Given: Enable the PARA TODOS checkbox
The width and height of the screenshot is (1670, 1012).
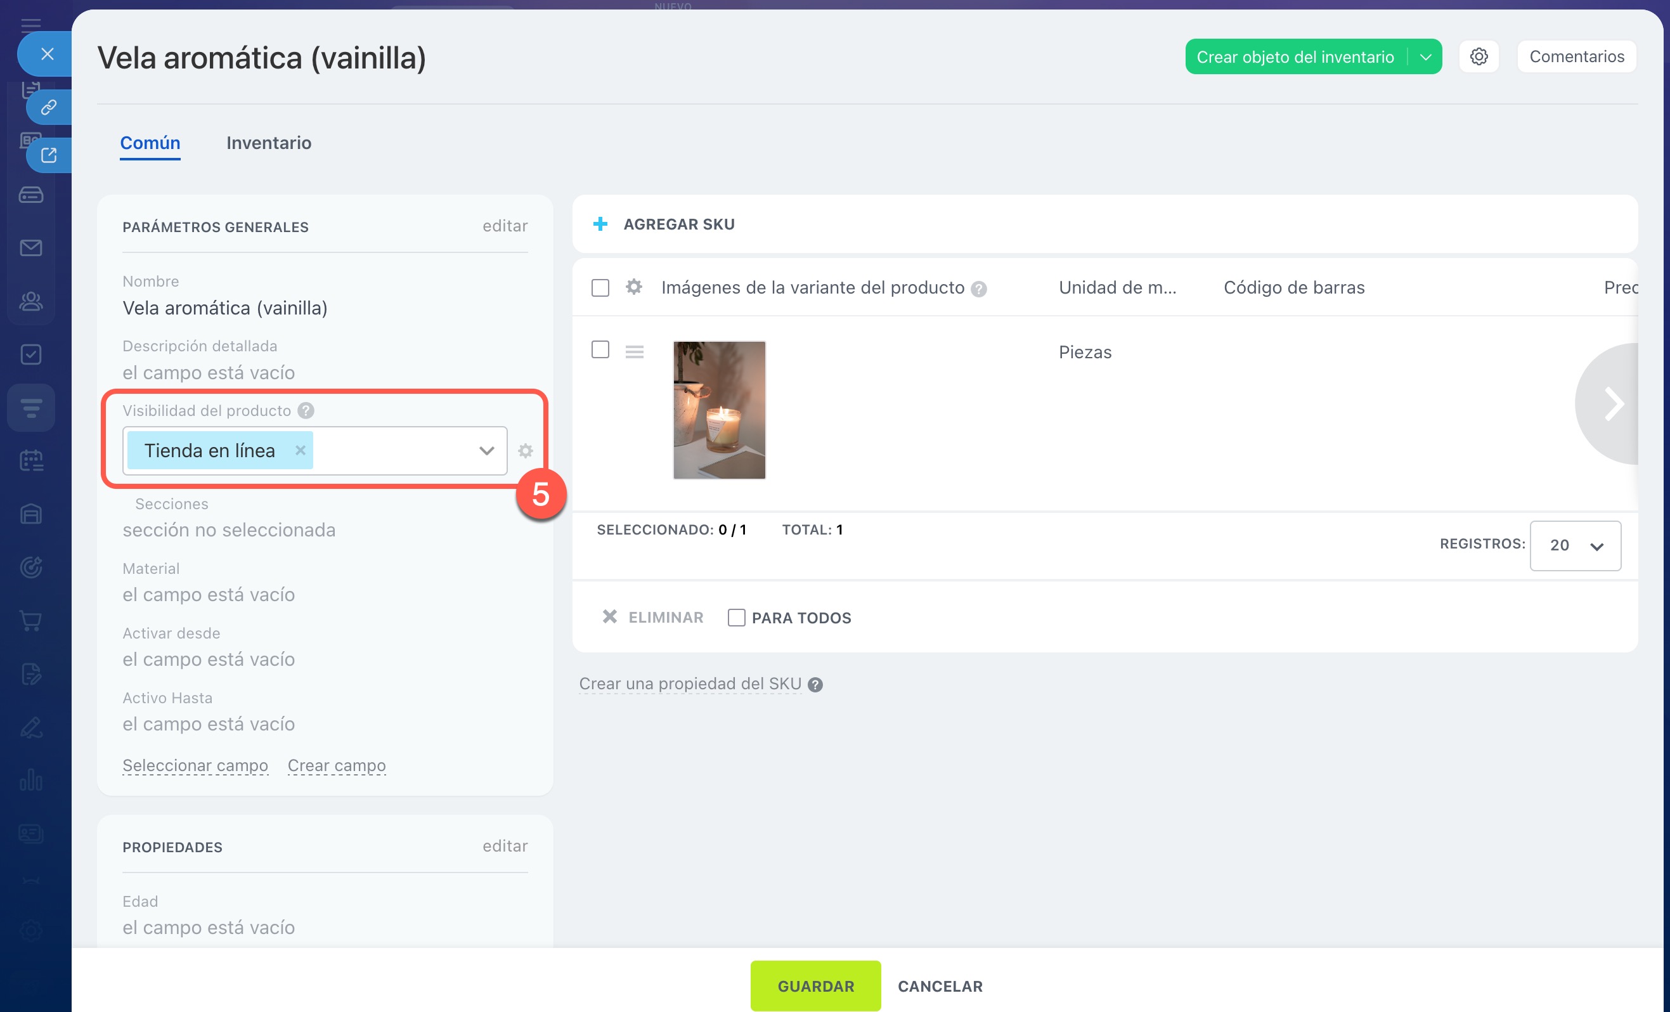Looking at the screenshot, I should pyautogui.click(x=736, y=618).
